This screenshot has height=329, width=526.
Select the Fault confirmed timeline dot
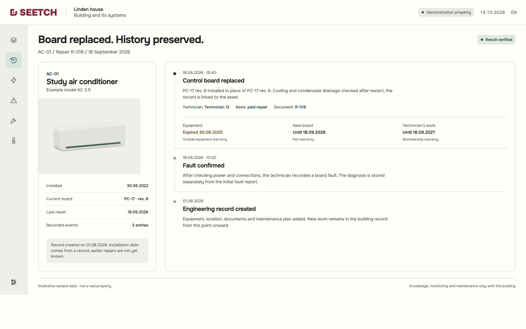[175, 158]
